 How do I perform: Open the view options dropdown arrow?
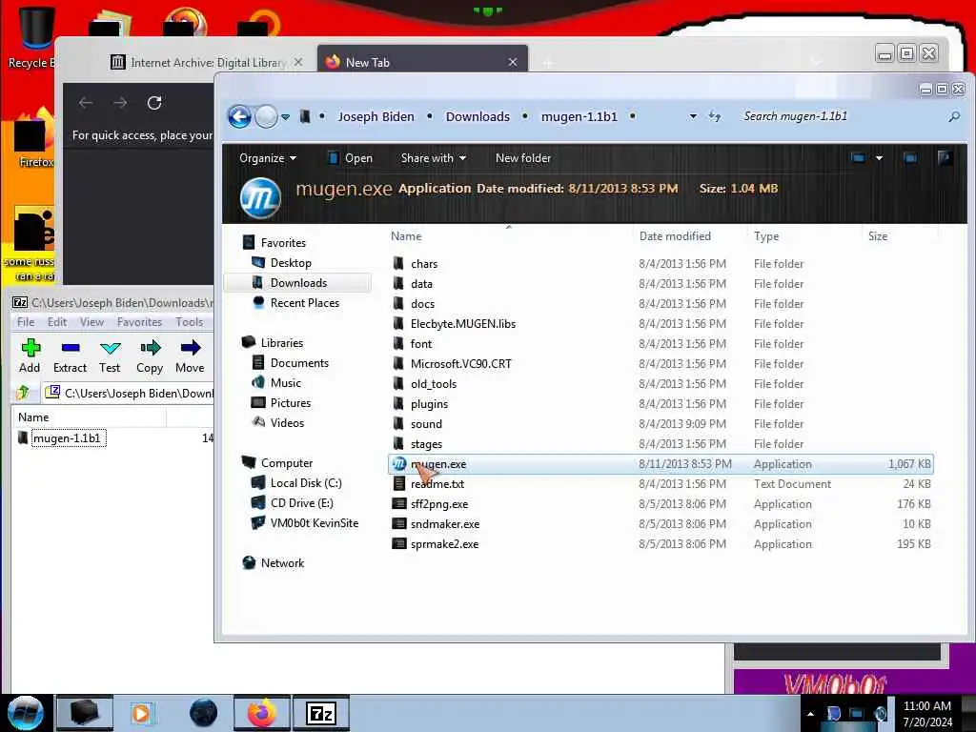(x=879, y=158)
